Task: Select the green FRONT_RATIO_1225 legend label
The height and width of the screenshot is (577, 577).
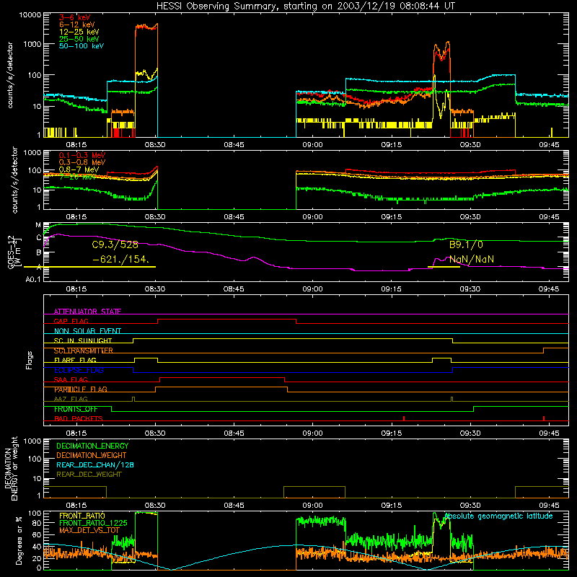Action: pos(93,523)
